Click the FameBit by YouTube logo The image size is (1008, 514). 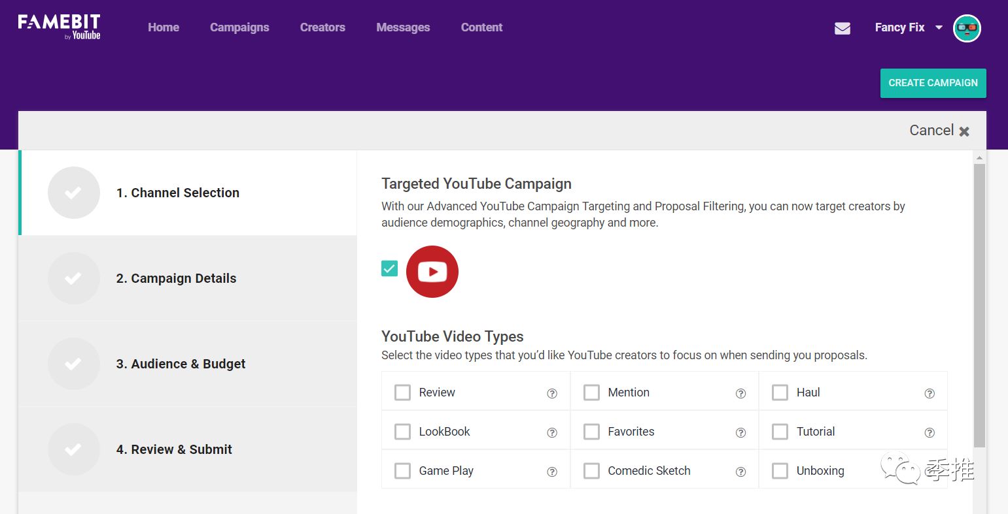tap(59, 27)
